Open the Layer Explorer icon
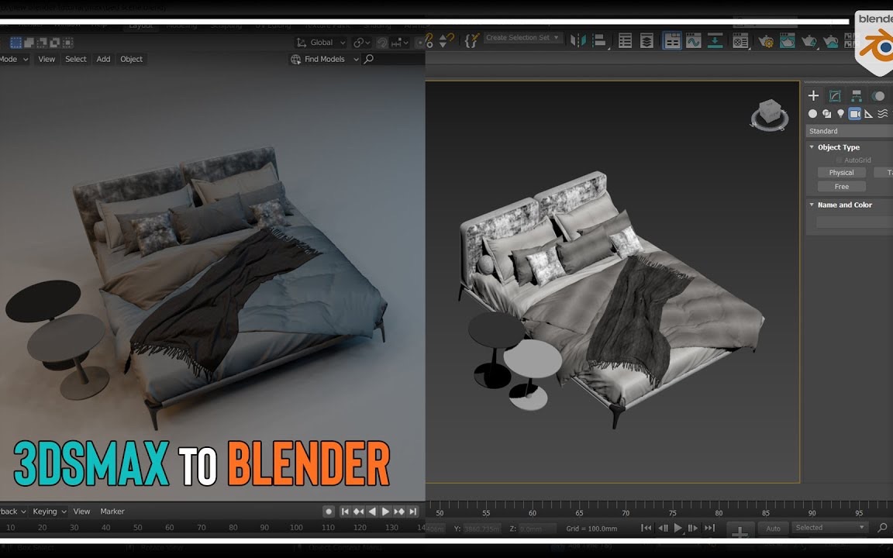Viewport: 893px width, 558px height. point(646,40)
